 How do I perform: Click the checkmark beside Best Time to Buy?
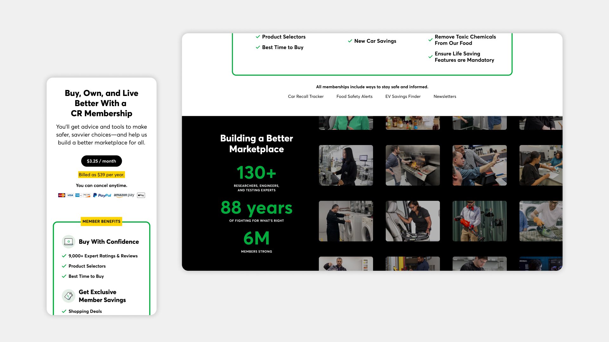(x=258, y=47)
